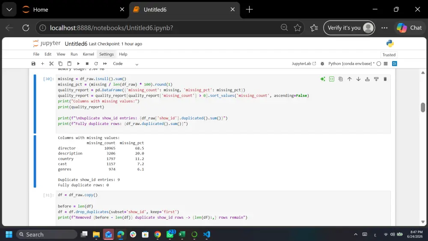The image size is (428, 241).
Task: Open the Settings menu
Action: 107,54
